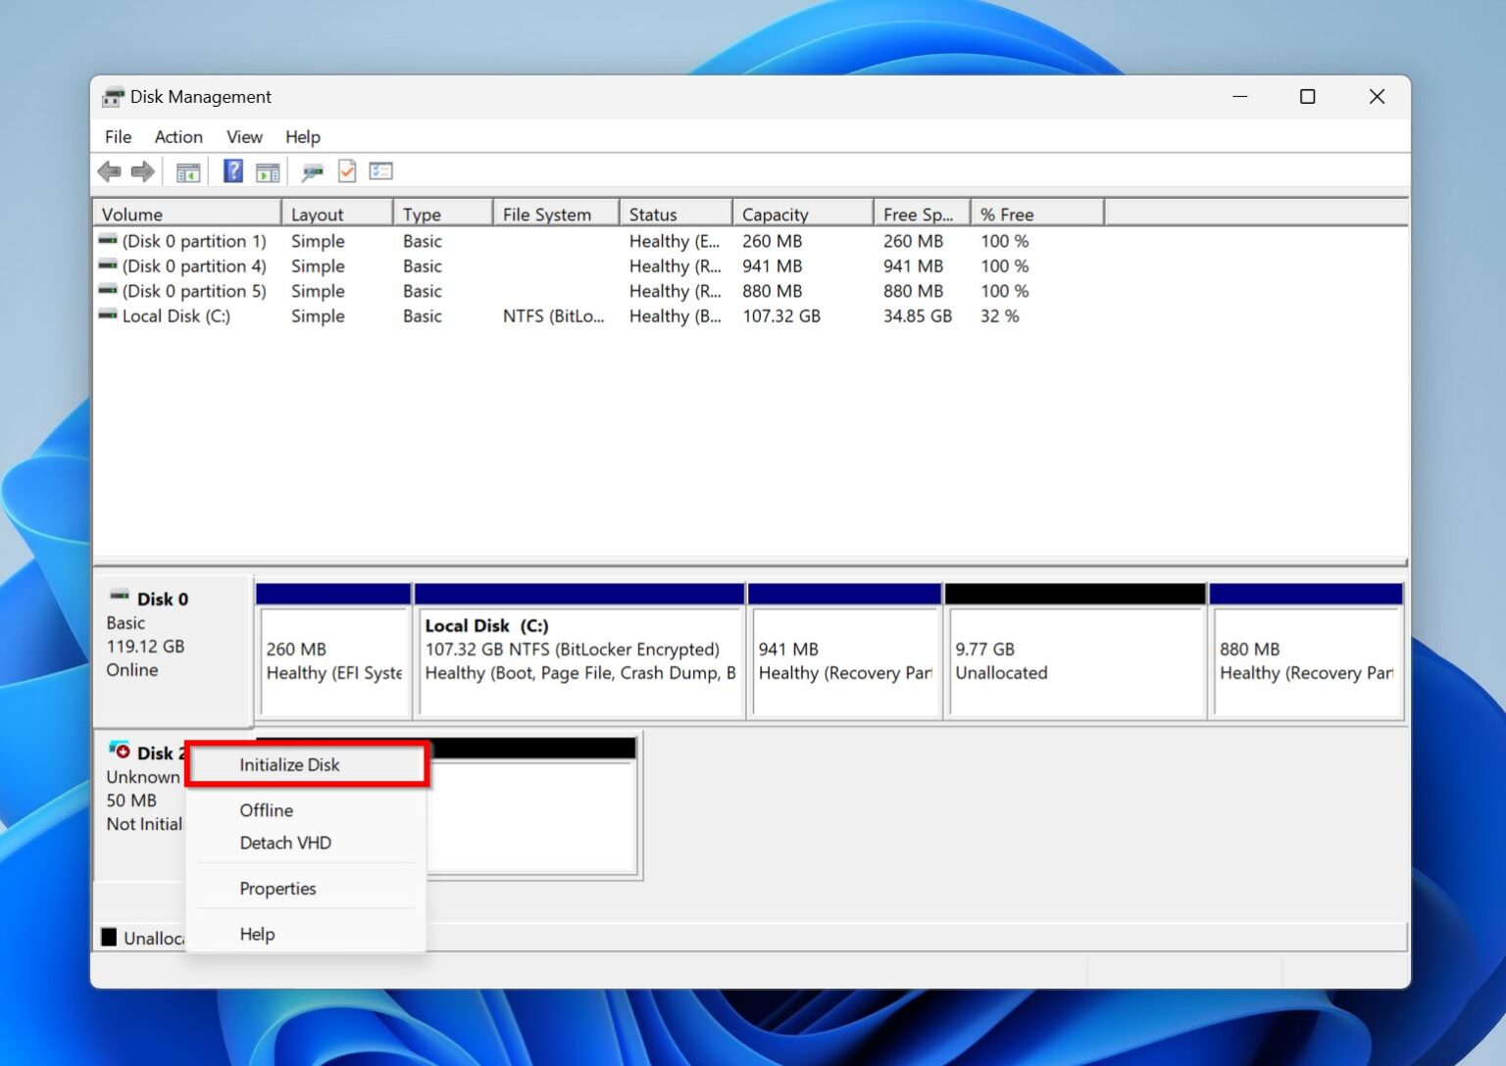
Task: Click the Forward navigation arrow
Action: pyautogui.click(x=142, y=171)
